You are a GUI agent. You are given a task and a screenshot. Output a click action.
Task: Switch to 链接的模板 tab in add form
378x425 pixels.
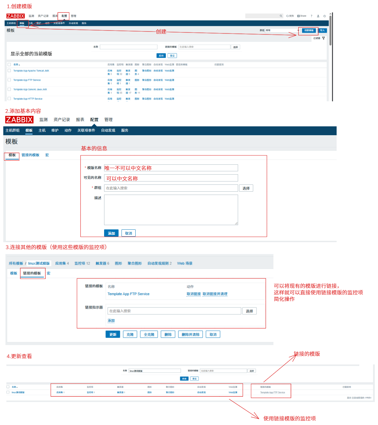(x=31, y=155)
